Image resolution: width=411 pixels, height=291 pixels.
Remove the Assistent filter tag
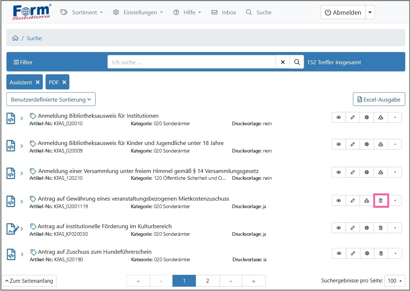[38, 82]
